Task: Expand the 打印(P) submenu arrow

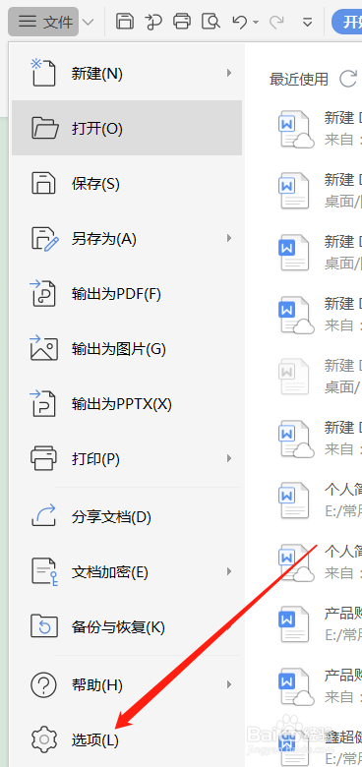Action: tap(228, 458)
